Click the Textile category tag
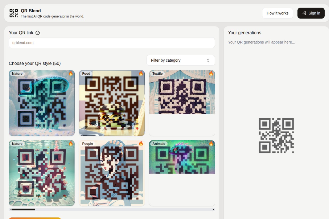 coord(157,74)
